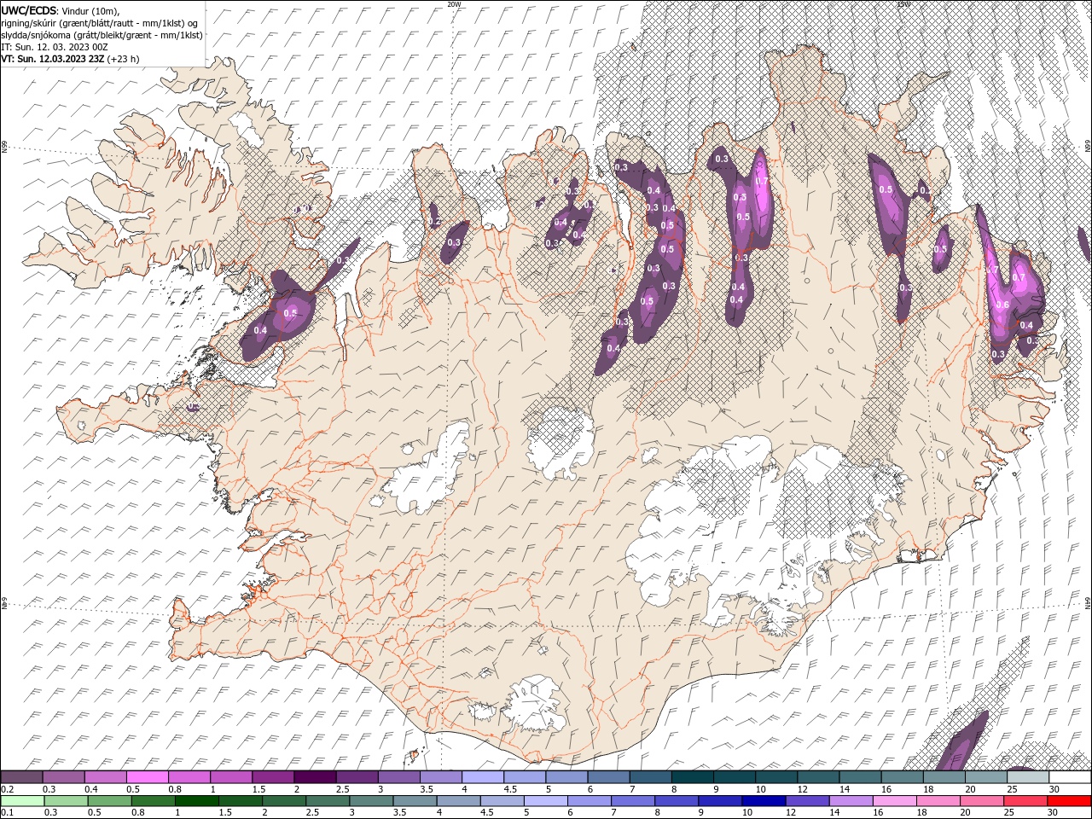
Task: Click the 'slydda/snjókoma' legend description line
Action: coord(102,35)
